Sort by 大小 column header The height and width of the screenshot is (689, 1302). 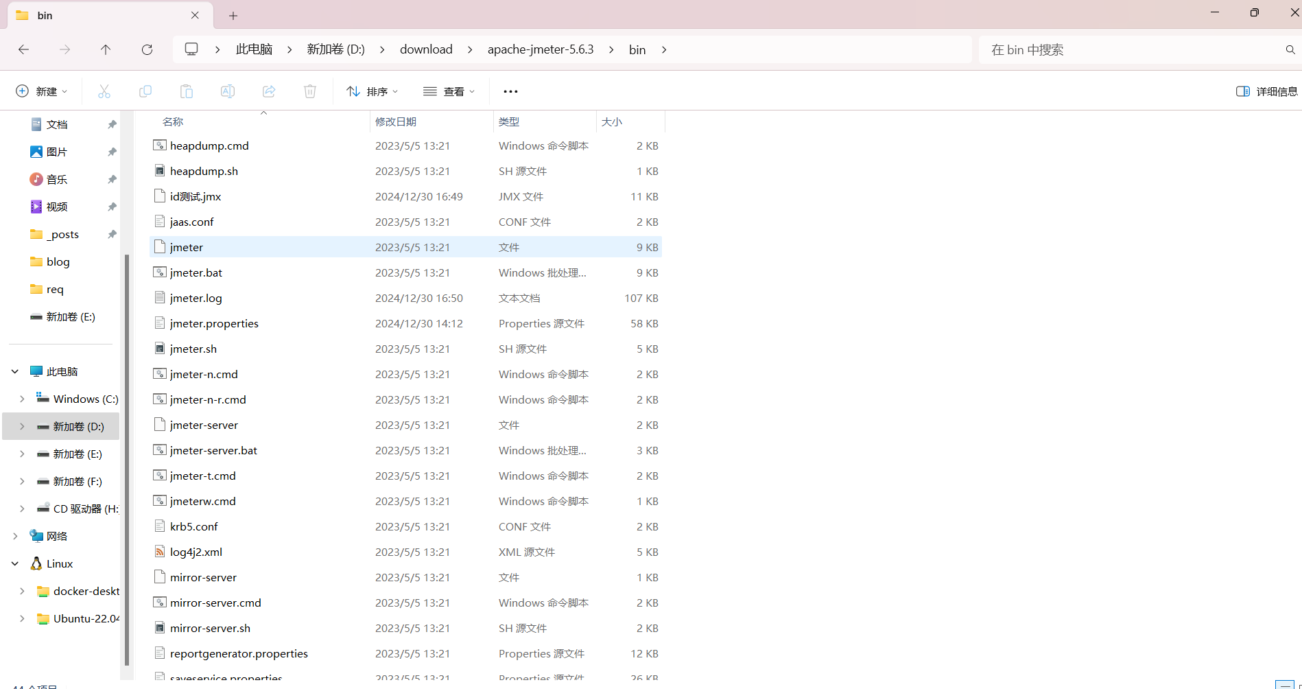coord(612,121)
